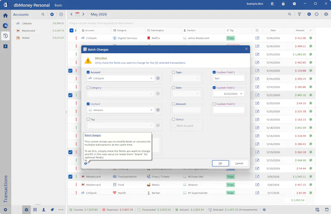Close the Batch Changes dialog

[246, 49]
